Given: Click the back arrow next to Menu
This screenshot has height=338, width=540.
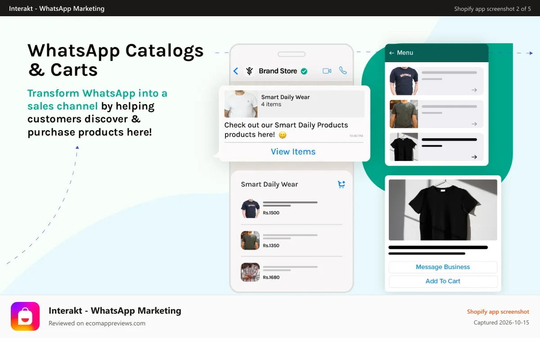Looking at the screenshot, I should click(x=391, y=53).
